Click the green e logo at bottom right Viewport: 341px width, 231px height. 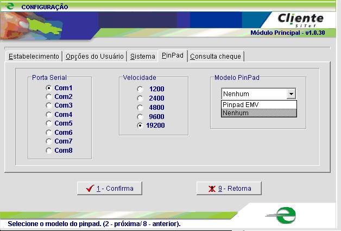tap(282, 215)
